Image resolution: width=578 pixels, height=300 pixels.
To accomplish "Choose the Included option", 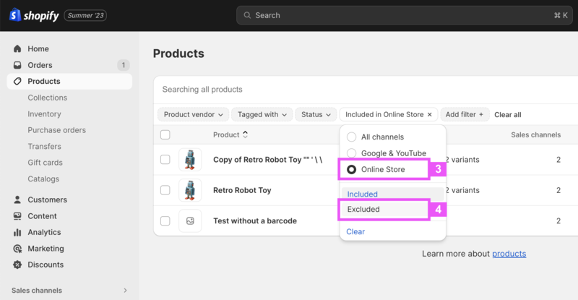I will 392,194.
